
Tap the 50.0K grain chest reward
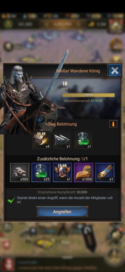pos(41,140)
